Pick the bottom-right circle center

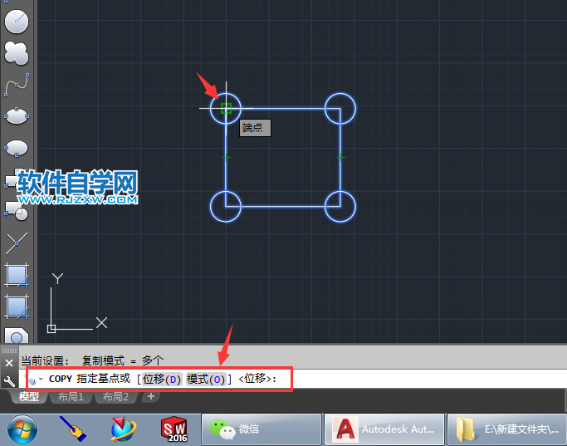tap(340, 207)
